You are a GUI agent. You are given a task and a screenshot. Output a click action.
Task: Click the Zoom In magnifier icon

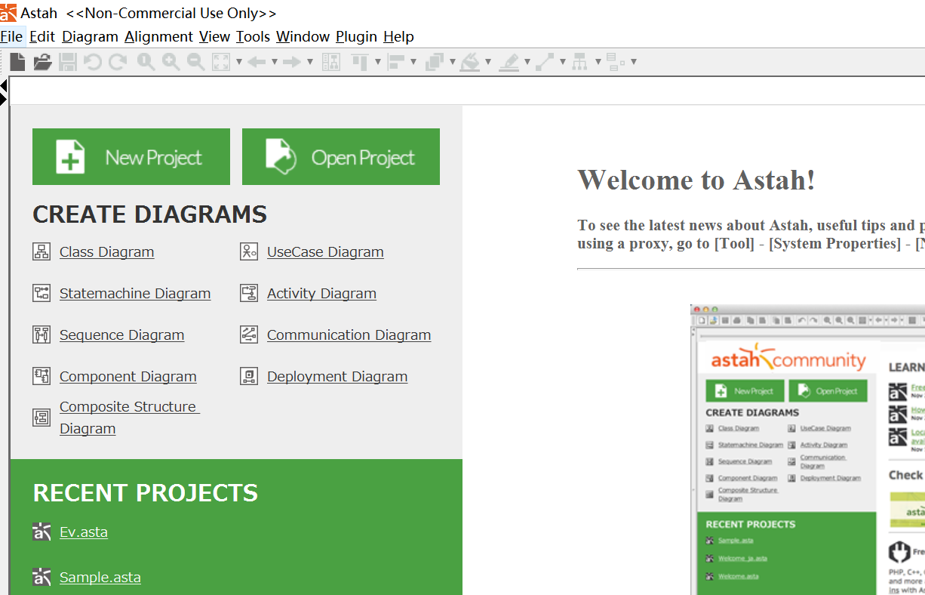point(171,62)
